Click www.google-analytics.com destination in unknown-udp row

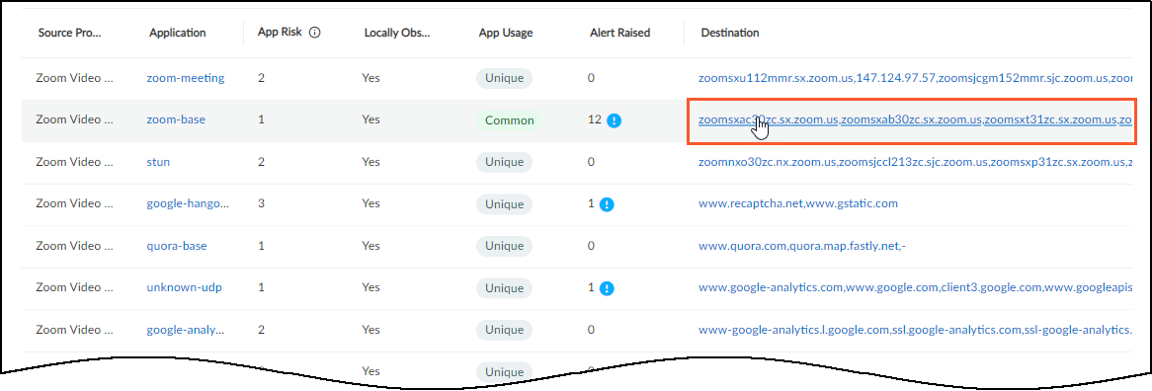[770, 288]
